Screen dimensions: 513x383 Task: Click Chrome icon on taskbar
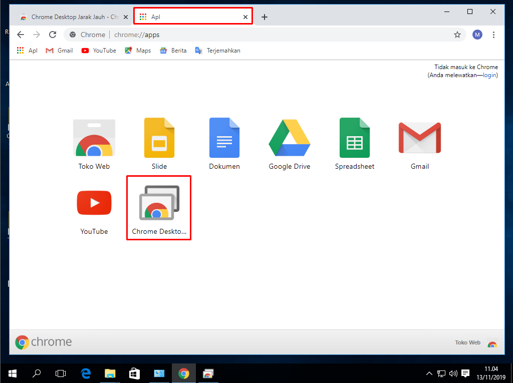(x=183, y=373)
